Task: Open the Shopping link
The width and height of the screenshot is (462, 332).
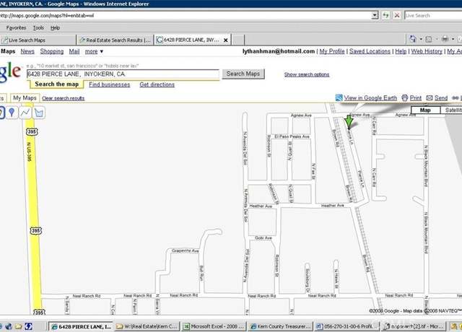Action: click(52, 51)
